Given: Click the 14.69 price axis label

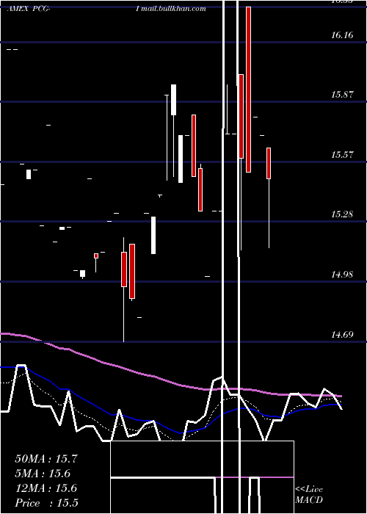Looking at the screenshot, I should 342,335.
